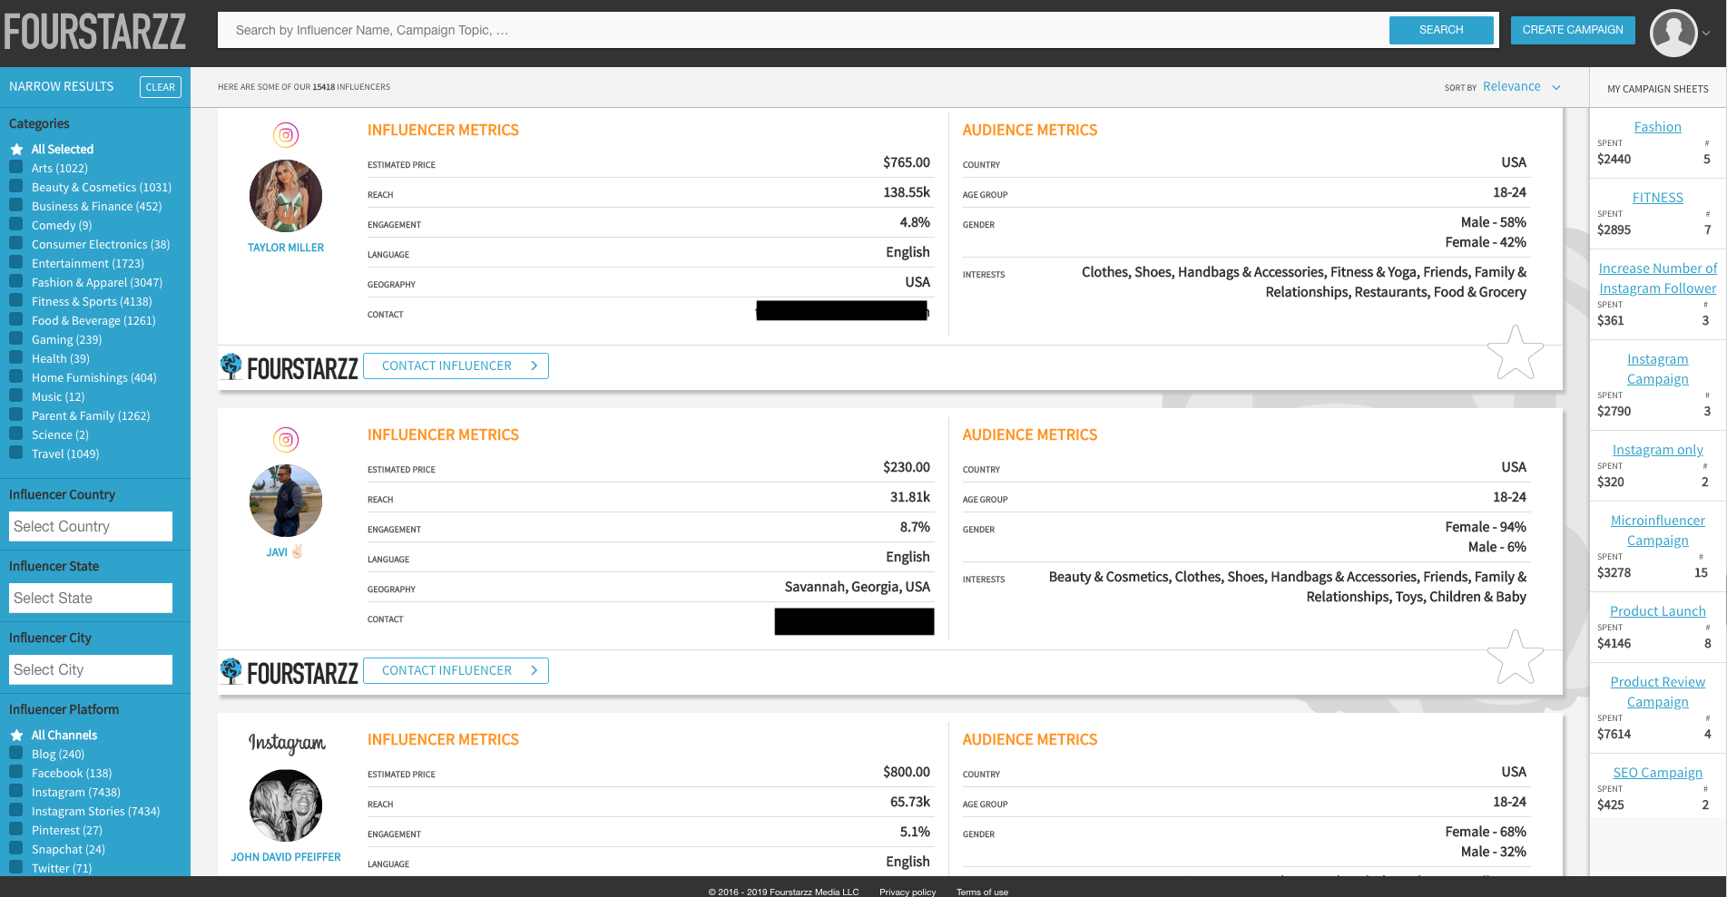Screen dimensions: 1727x897
Task: Select the All Channels star option
Action: tap(16, 736)
